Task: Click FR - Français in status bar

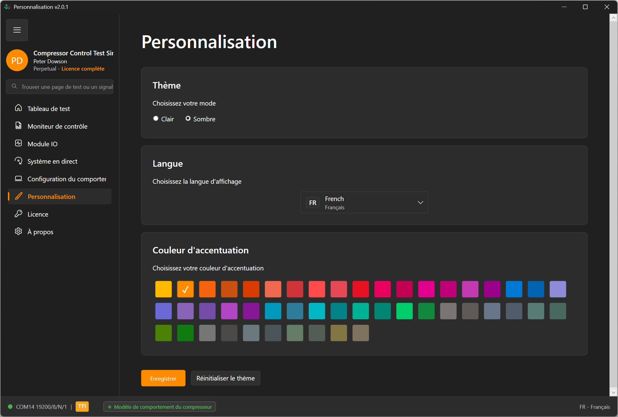Action: tap(595, 407)
